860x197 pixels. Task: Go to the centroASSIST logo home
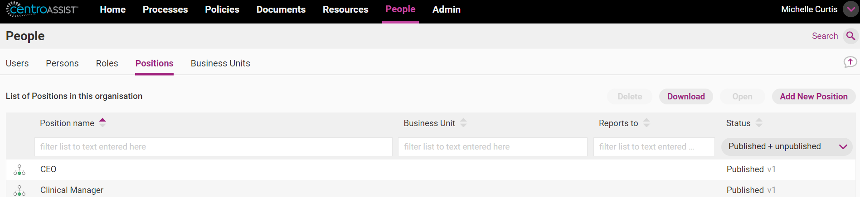[42, 9]
